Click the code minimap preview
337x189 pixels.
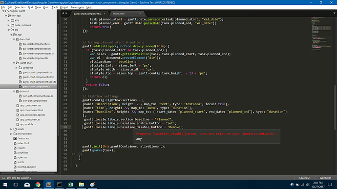point(322,34)
